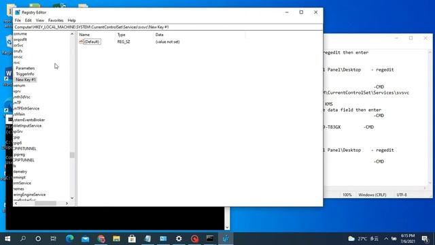Click 'Windows (CRLF)' in Notepad status bar
The height and width of the screenshot is (245, 435).
372,195
